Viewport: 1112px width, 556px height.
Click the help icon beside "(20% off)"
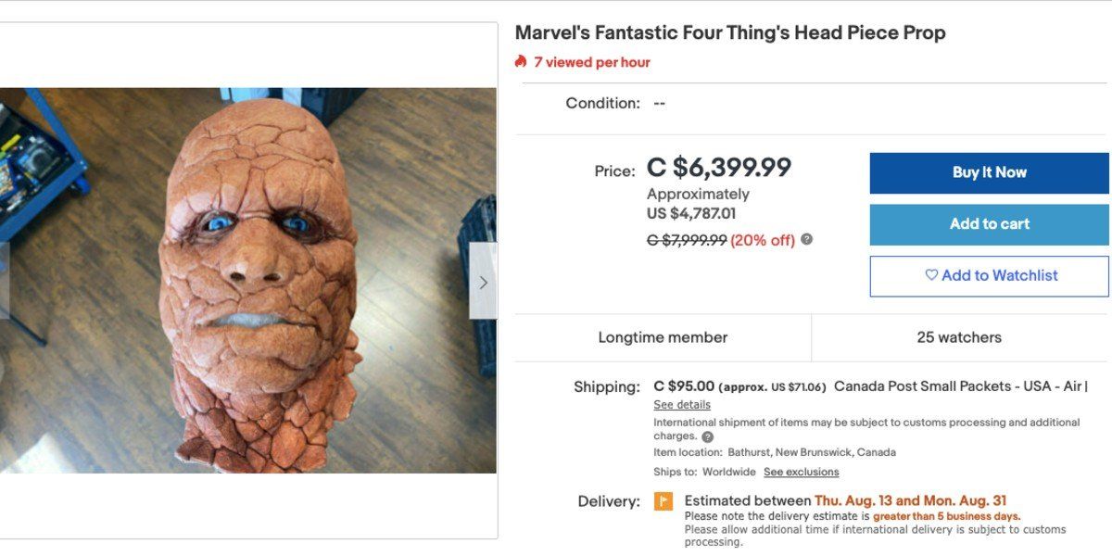coord(805,239)
